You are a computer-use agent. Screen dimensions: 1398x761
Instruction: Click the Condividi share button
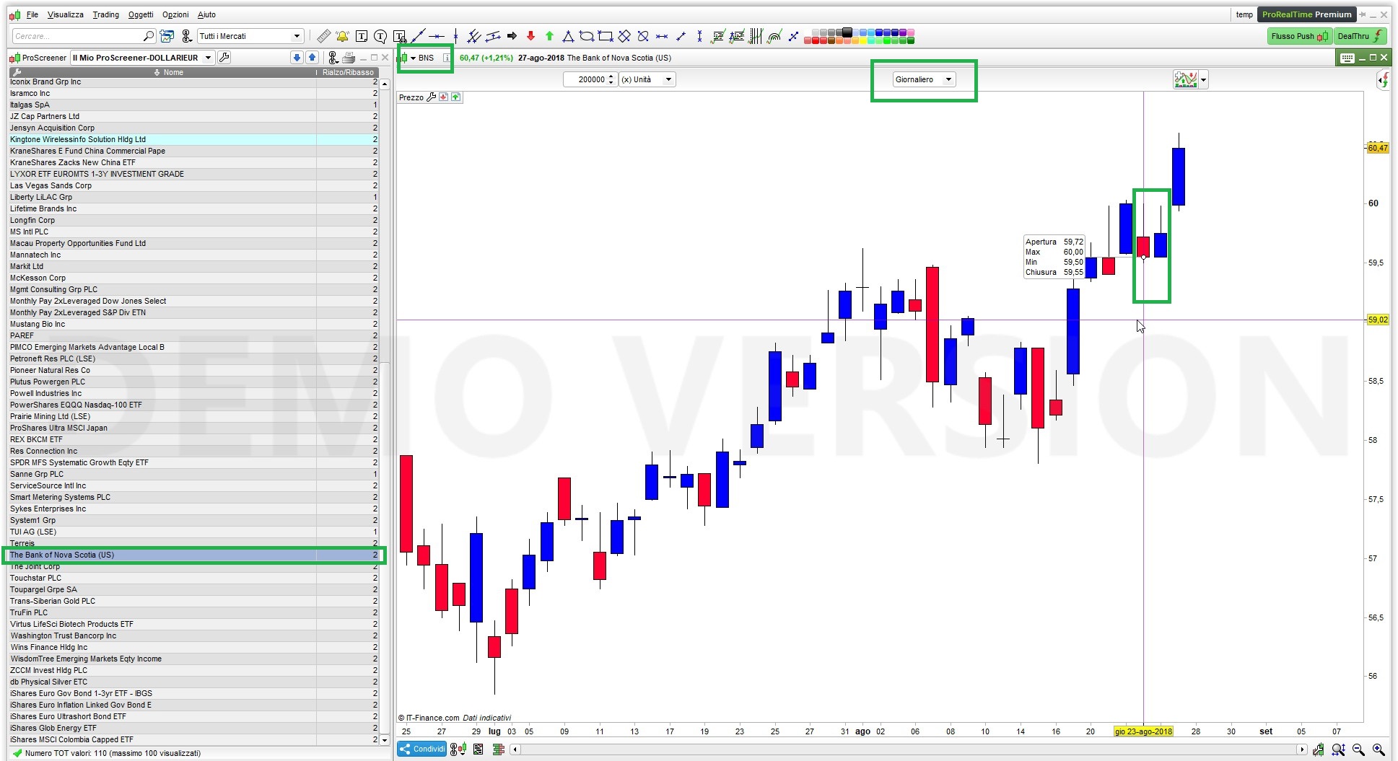[x=423, y=749]
